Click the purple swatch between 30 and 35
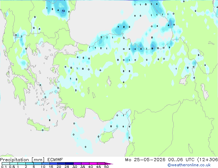This screenshot has height=168, width=218. pos(77,164)
